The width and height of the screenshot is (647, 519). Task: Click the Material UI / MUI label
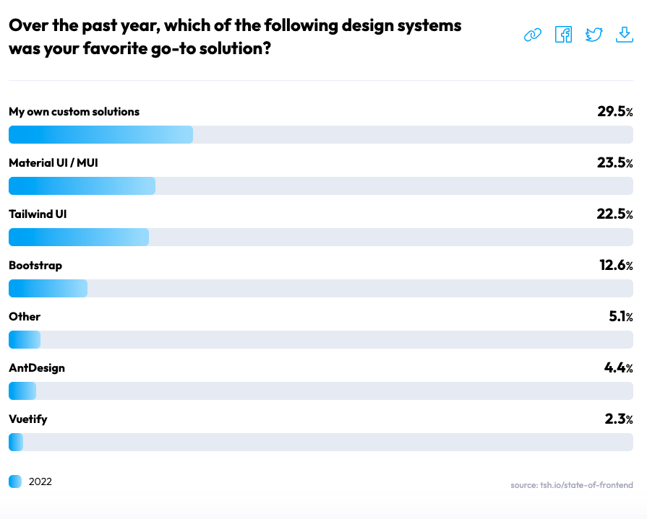point(53,162)
